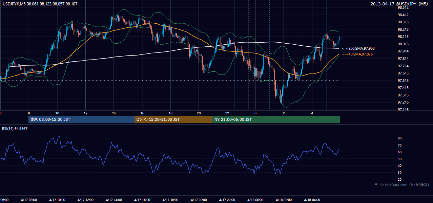Image resolution: width=433 pixels, height=203 pixels.
Task: Select the Tokyo 08:00-15:30 JST session bar
Action: [81, 119]
